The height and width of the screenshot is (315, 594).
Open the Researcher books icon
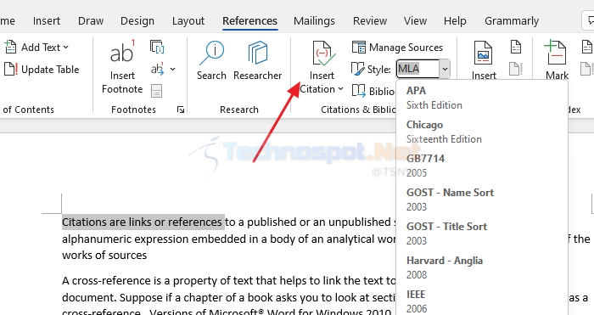[258, 53]
